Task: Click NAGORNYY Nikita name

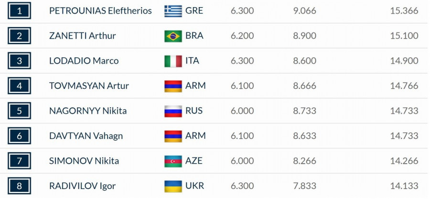Action: tap(88, 111)
